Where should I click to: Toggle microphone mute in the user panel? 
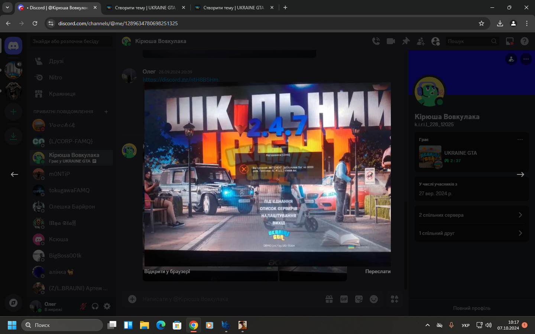[x=83, y=306]
